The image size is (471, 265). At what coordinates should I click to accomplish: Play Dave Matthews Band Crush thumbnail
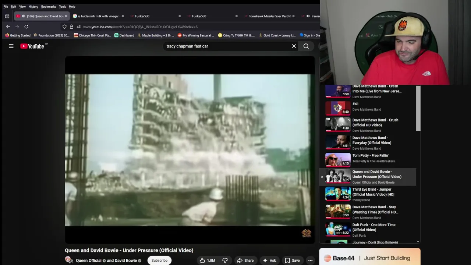(338, 124)
